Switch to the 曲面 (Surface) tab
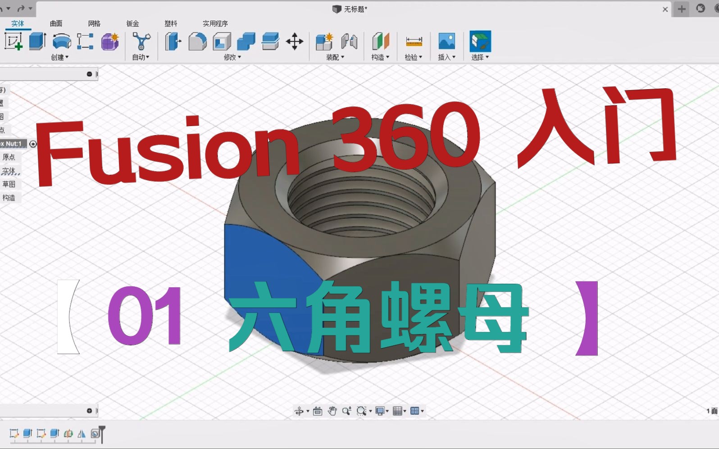The image size is (719, 449). coord(56,23)
